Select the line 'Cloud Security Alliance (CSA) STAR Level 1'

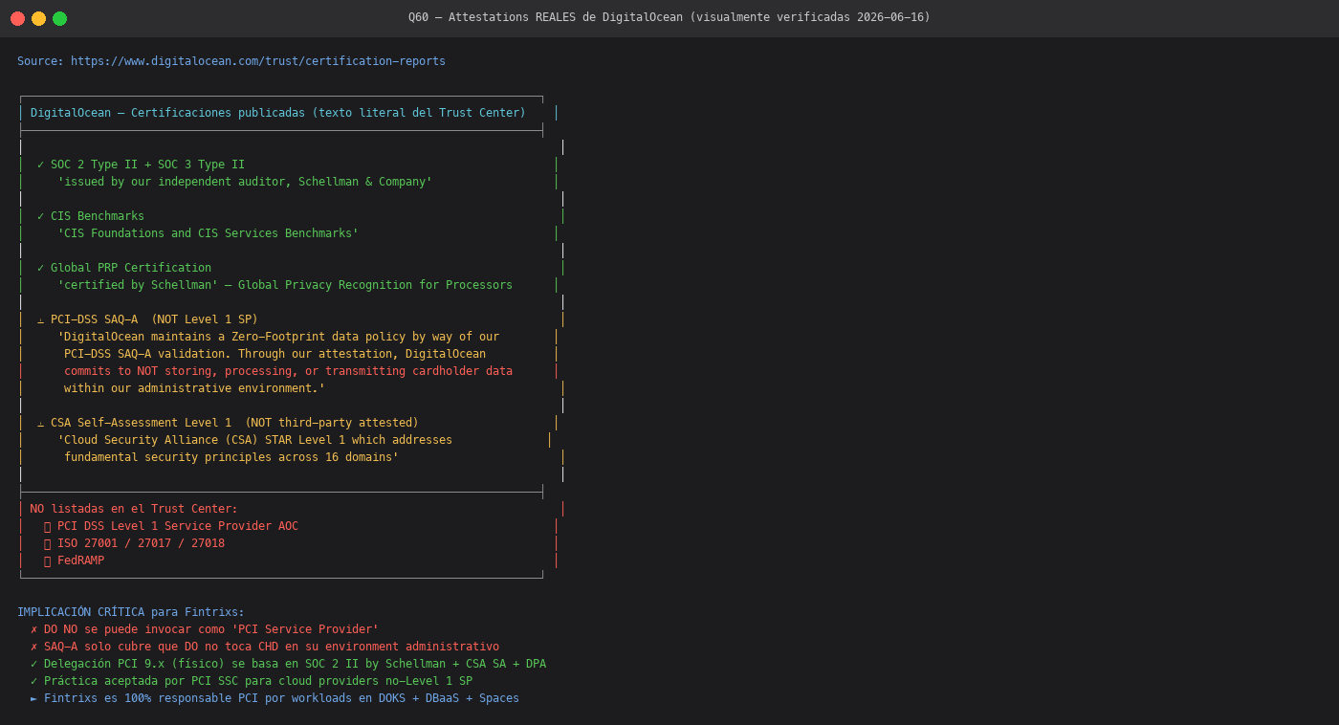pyautogui.click(x=254, y=440)
